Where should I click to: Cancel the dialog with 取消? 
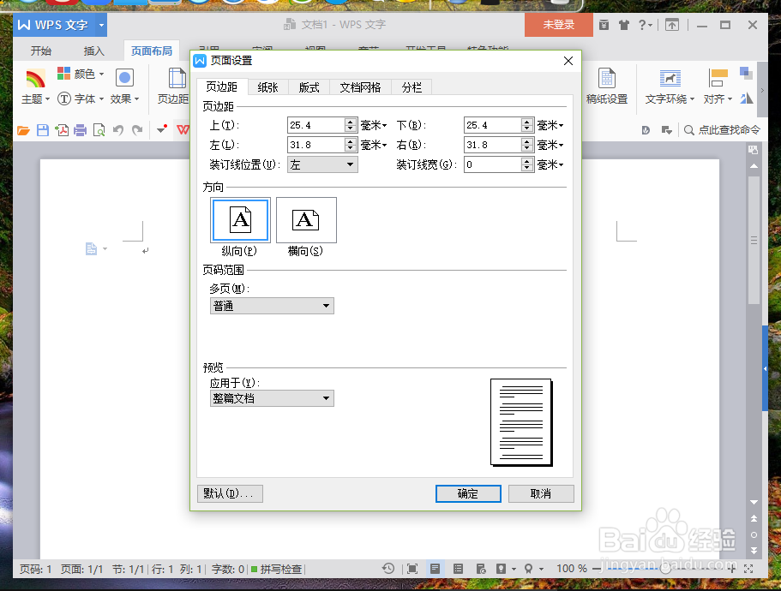tap(541, 493)
